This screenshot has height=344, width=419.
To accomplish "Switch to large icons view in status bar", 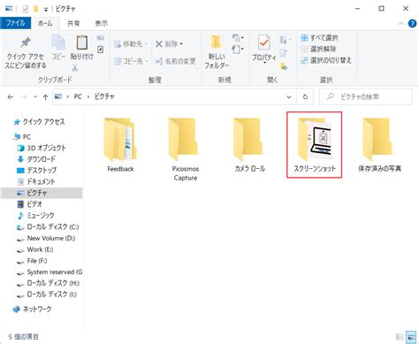I will click(x=411, y=337).
